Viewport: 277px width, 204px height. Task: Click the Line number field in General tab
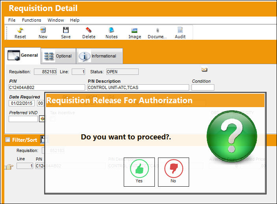(78, 72)
